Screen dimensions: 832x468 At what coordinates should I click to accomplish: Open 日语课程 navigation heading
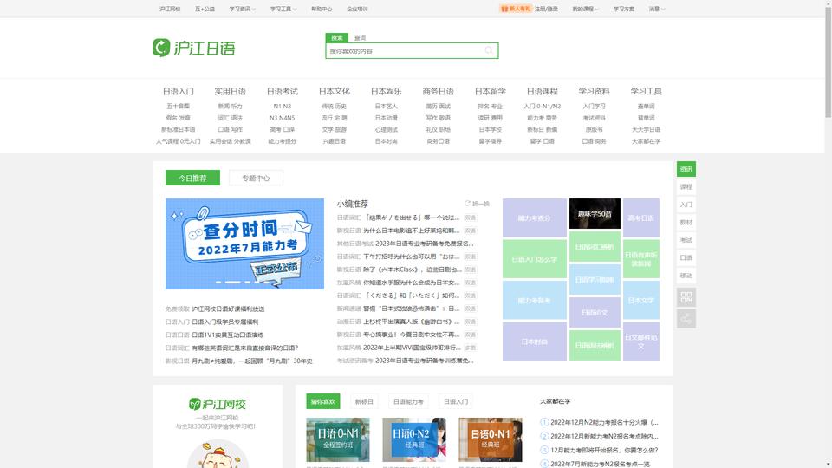click(543, 91)
